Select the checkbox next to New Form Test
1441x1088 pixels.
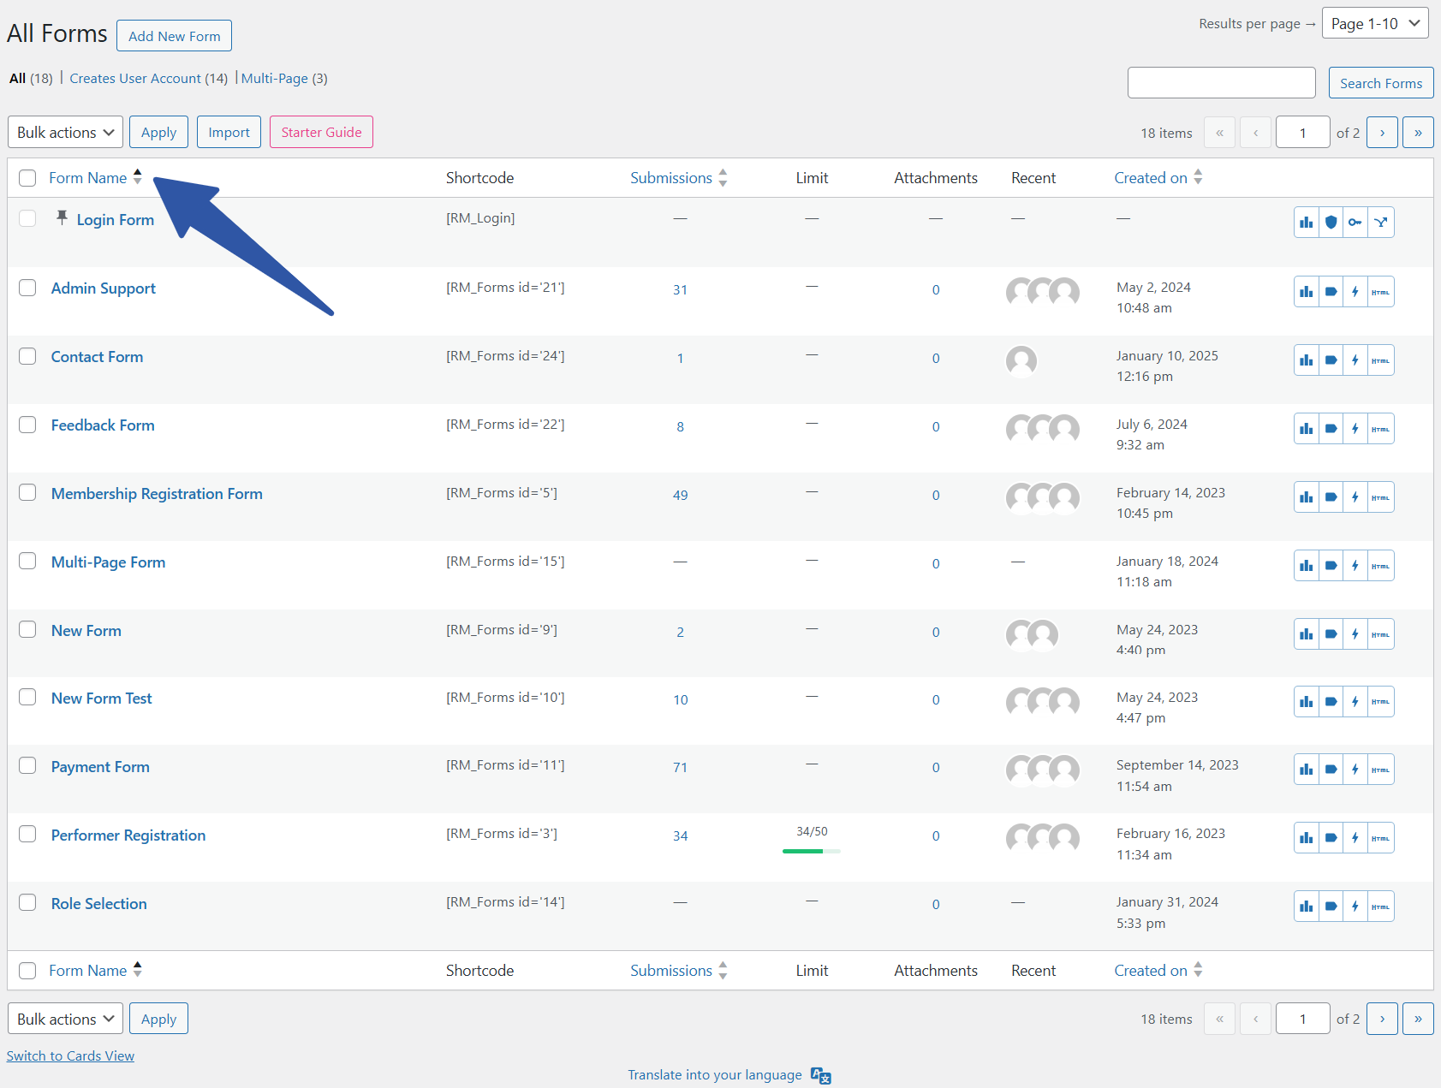pos(27,697)
